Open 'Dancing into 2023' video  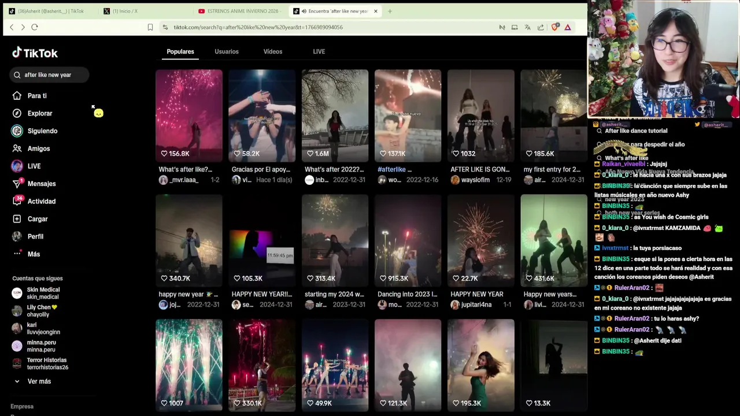(x=408, y=240)
